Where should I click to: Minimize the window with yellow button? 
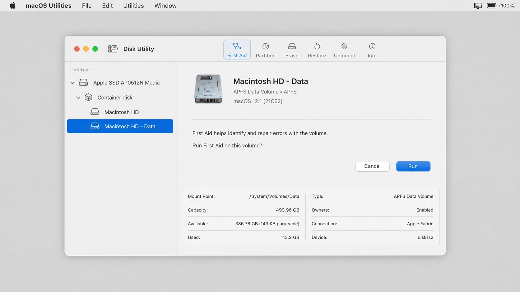(x=86, y=49)
